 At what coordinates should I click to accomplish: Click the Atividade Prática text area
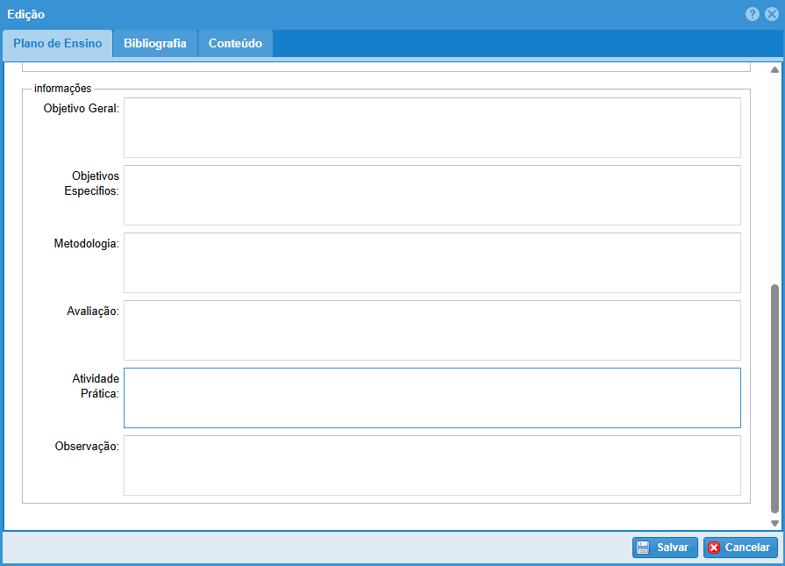tap(432, 398)
